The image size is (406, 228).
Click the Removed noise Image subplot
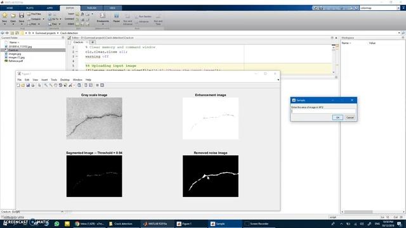[211, 176]
